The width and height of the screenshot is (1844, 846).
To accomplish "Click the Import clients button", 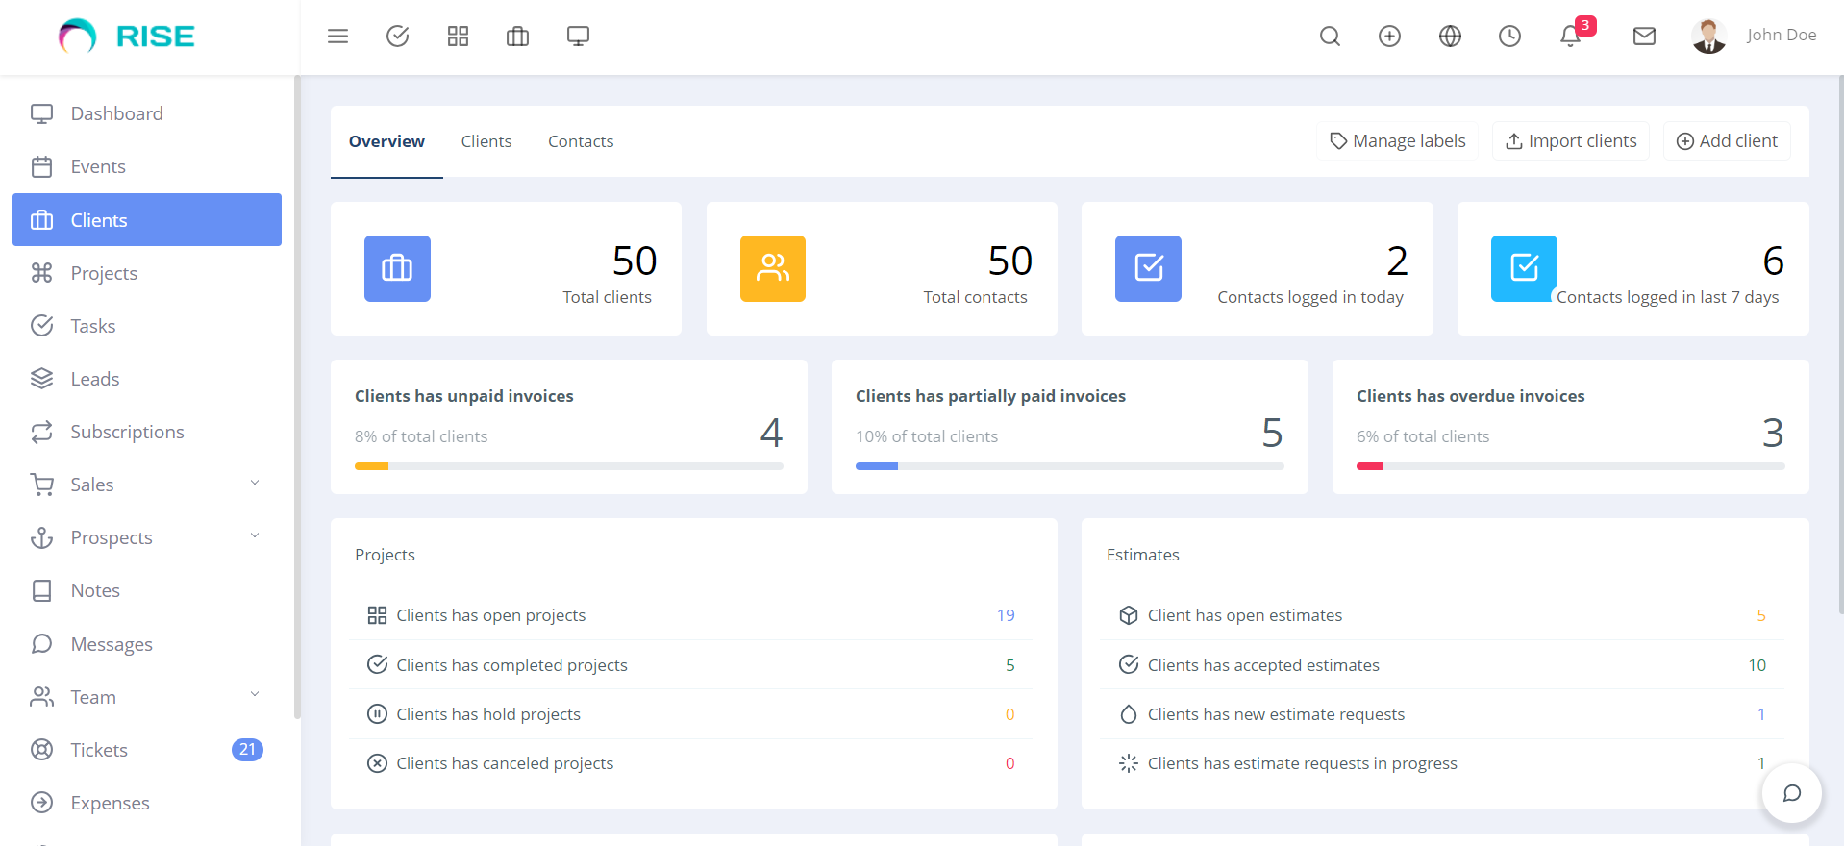I will [x=1570, y=141].
